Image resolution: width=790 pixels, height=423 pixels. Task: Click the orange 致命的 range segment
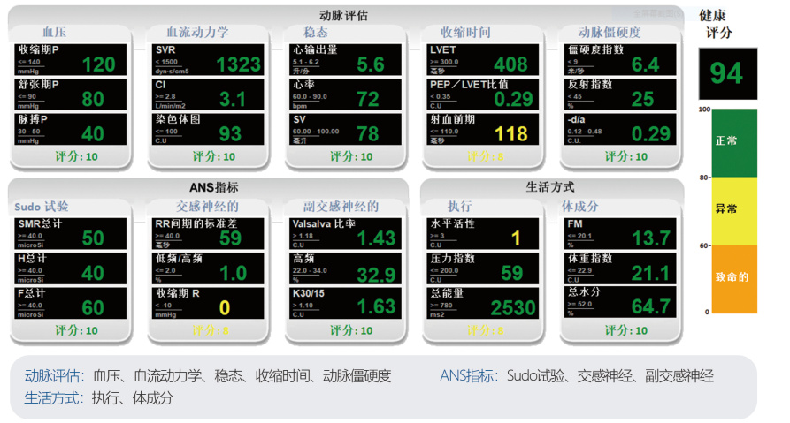click(727, 278)
